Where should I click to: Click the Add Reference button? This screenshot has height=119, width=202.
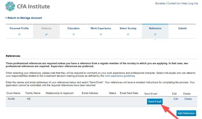(x=186, y=113)
